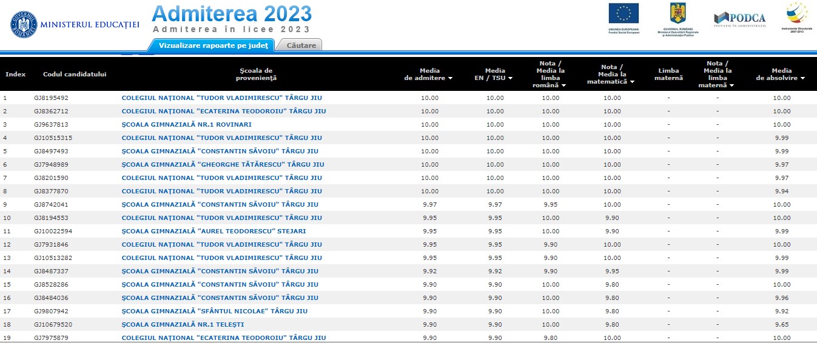
Task: Click the PODCA logo
Action: click(x=739, y=18)
